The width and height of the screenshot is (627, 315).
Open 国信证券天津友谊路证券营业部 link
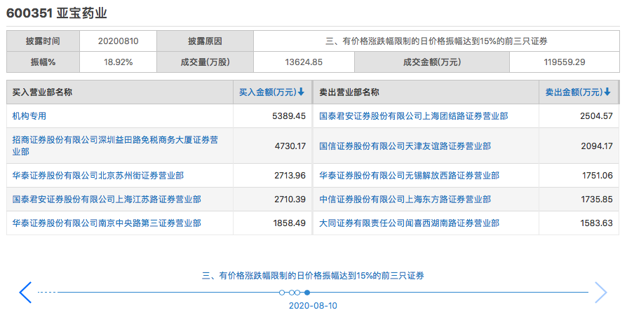(x=405, y=146)
